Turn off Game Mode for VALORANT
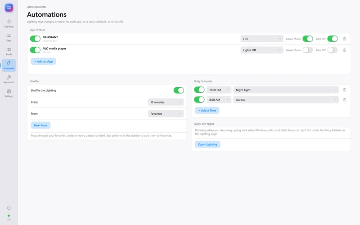360x225 pixels. coord(308,39)
